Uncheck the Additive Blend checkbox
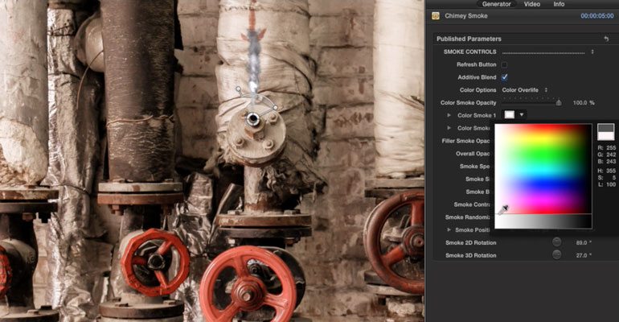The height and width of the screenshot is (322, 619). tap(504, 77)
